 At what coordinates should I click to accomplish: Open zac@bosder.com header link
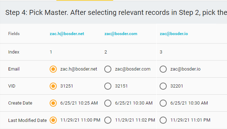click(x=121, y=34)
